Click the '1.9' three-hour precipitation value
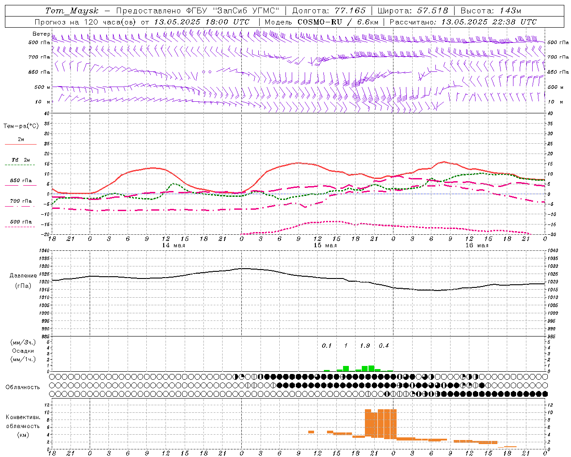Viewport: 571px width, 457px height. pos(365,346)
